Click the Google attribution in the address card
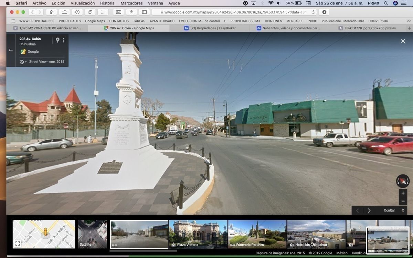 [x=33, y=52]
